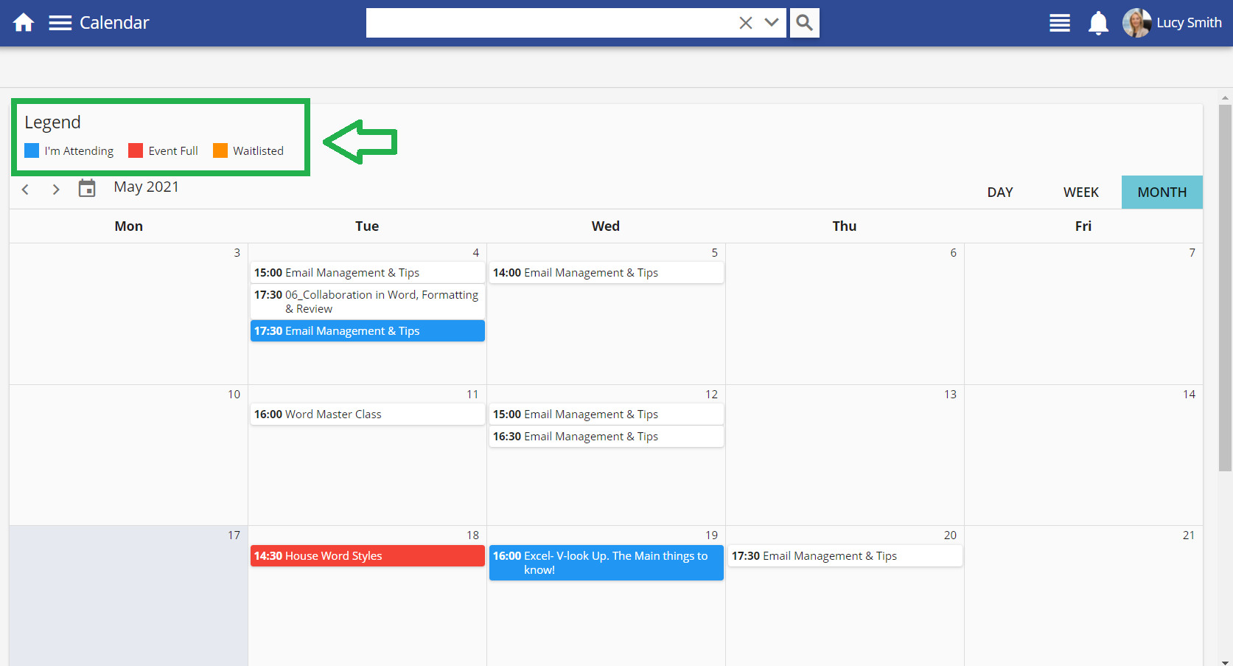
Task: Click the home icon in the navigation bar
Action: tap(23, 22)
